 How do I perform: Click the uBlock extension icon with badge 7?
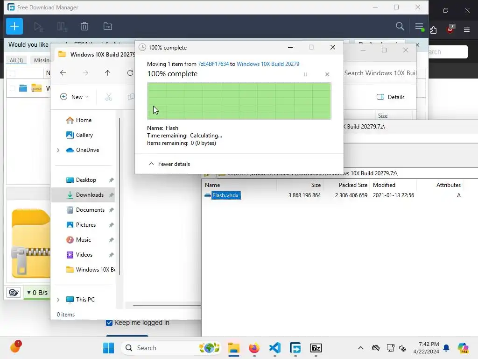pyautogui.click(x=450, y=29)
